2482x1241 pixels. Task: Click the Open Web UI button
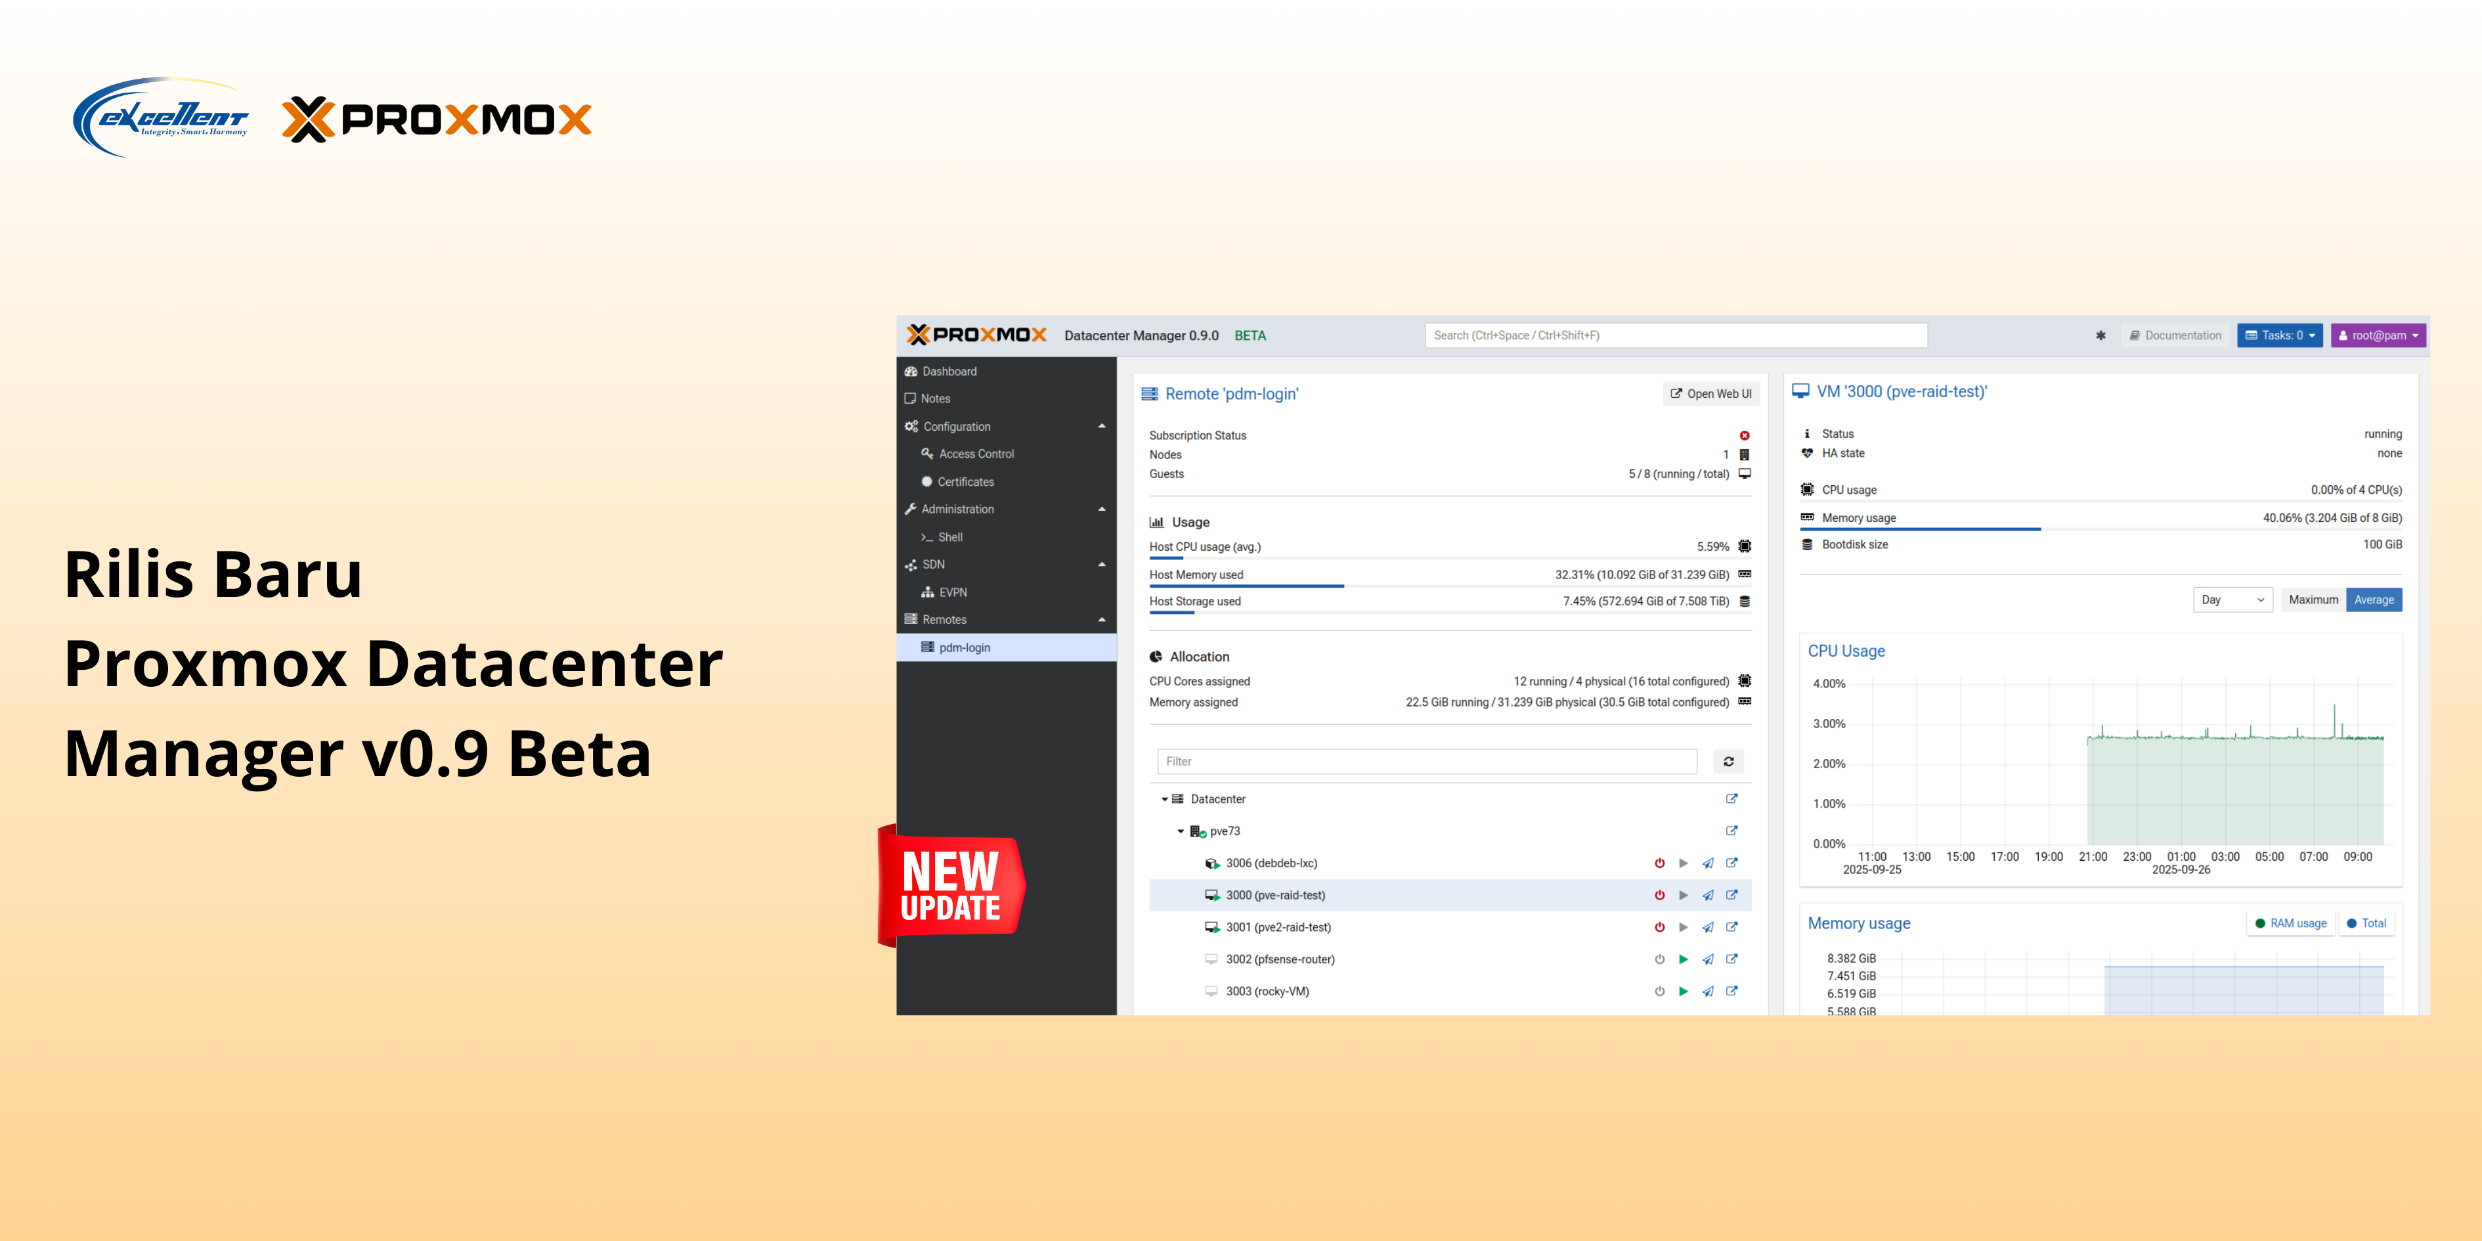pos(1711,394)
